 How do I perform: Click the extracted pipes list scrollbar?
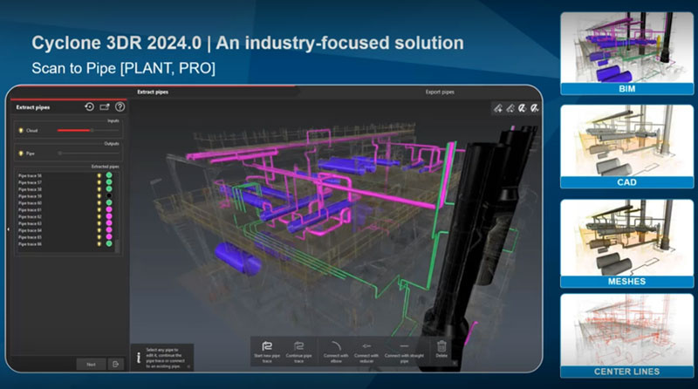pyautogui.click(x=118, y=246)
